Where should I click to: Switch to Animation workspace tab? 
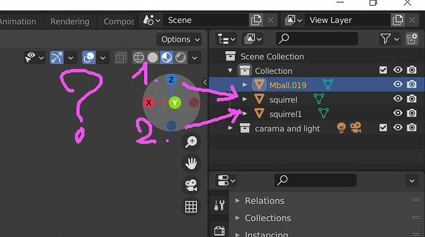tap(17, 22)
